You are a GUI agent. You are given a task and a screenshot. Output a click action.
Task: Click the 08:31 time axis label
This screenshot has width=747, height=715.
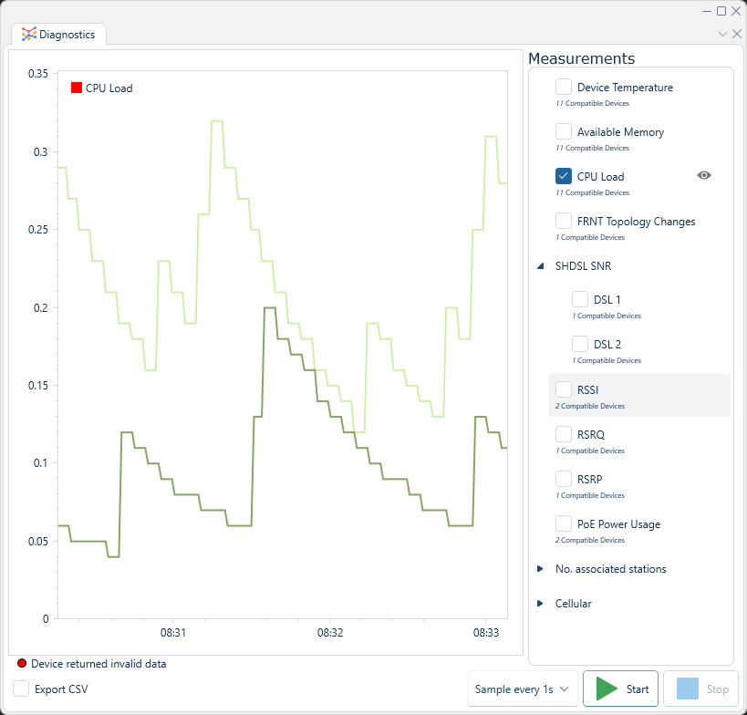tap(173, 633)
